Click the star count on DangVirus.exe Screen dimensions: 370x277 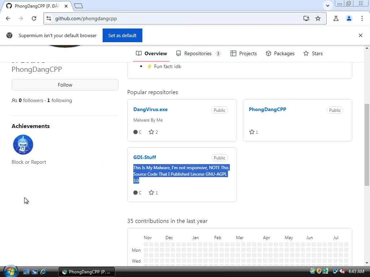(153, 132)
